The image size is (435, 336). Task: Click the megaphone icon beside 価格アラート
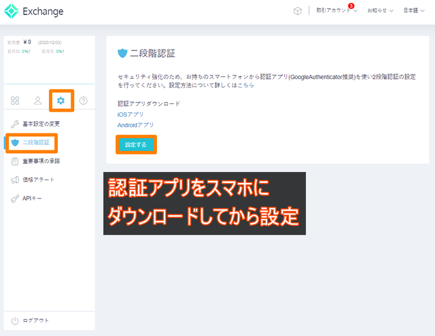[15, 180]
